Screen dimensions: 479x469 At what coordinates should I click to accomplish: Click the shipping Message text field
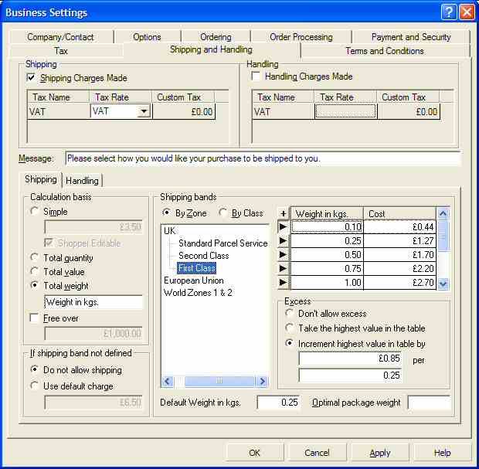(263, 158)
